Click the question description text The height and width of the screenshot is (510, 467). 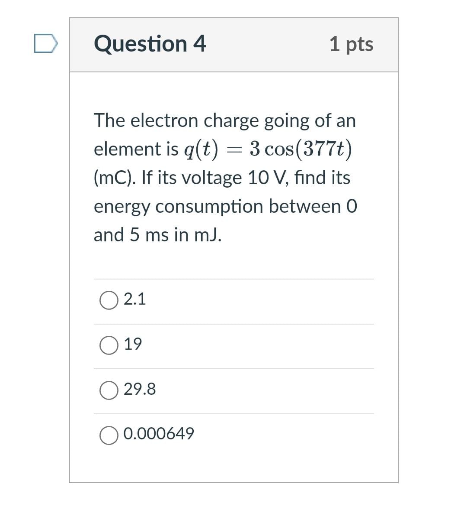pos(225,178)
